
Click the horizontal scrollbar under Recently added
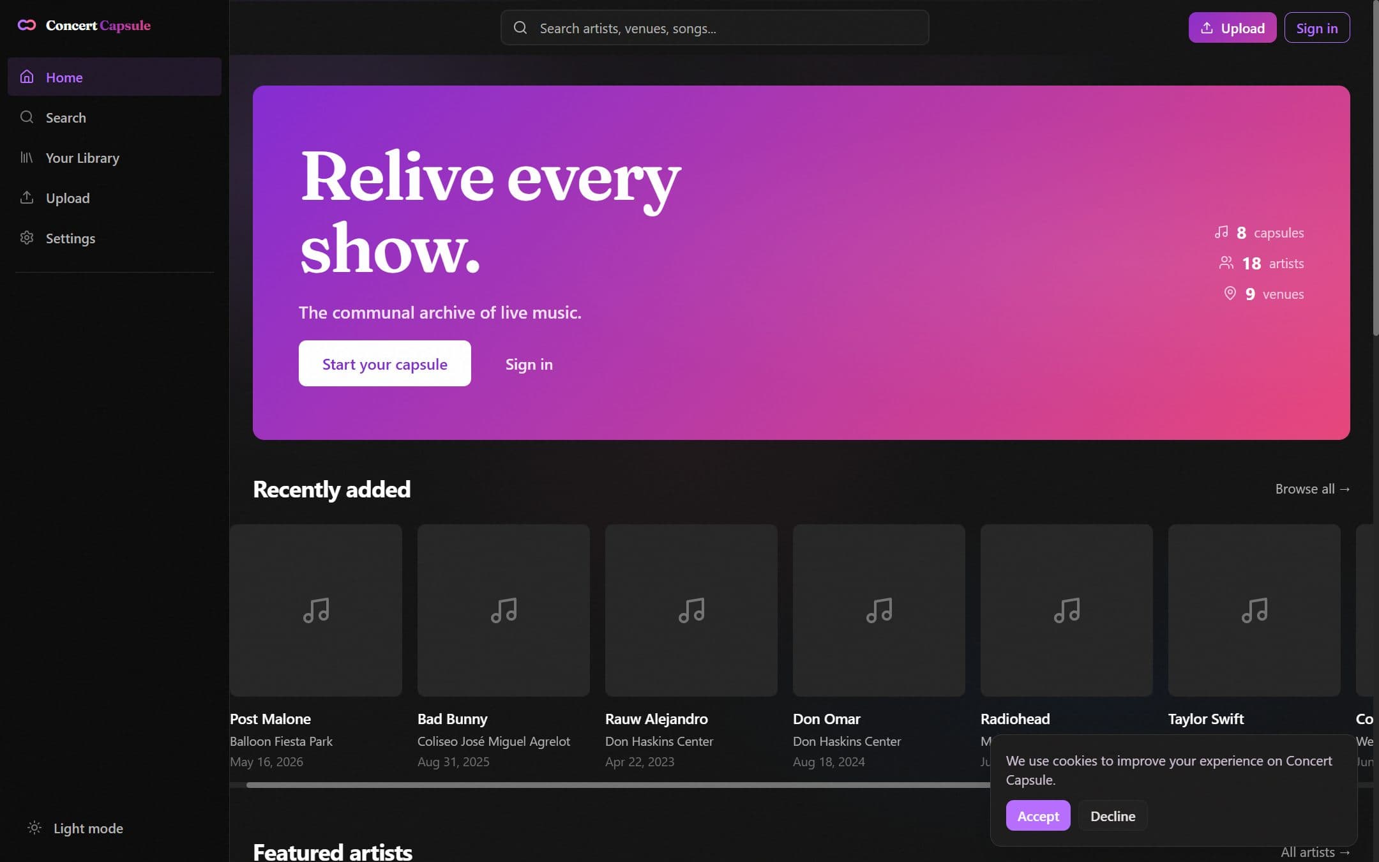tap(618, 785)
